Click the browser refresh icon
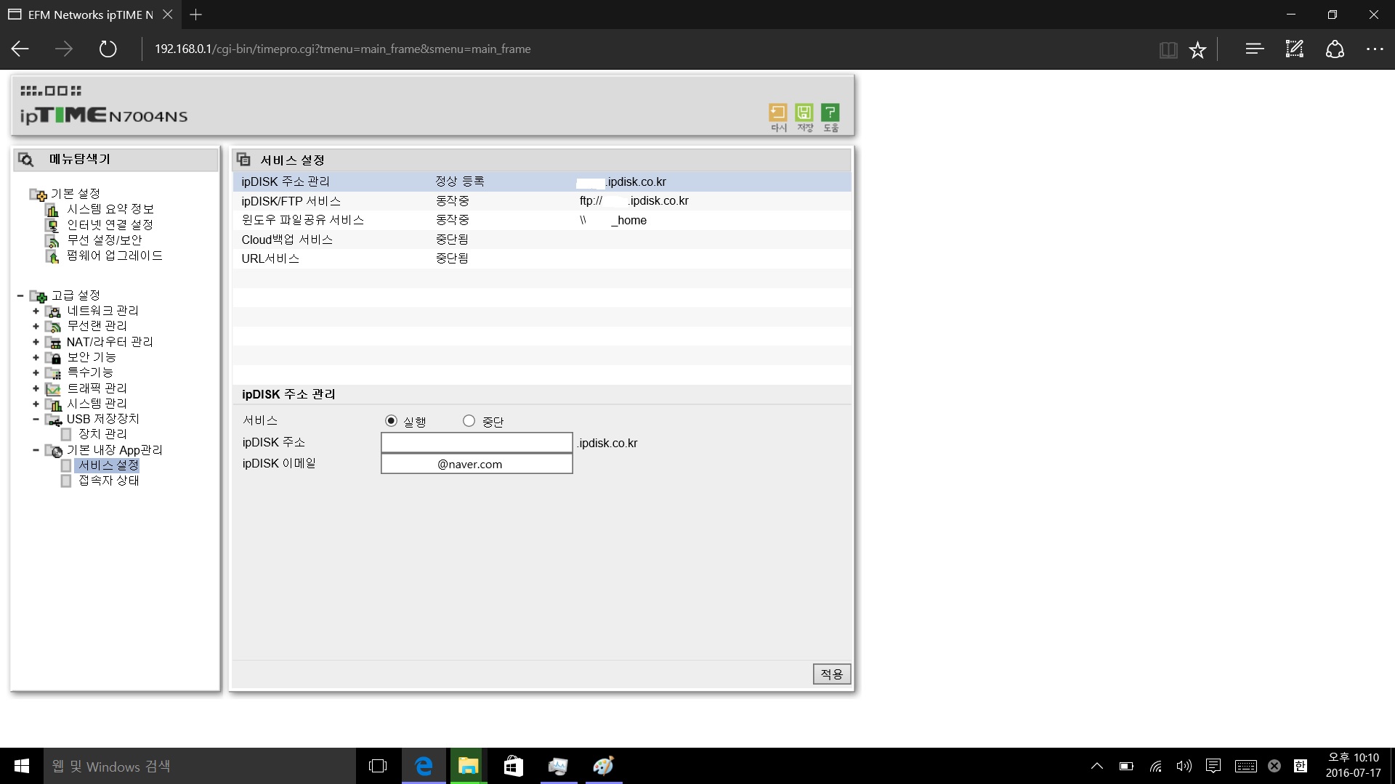 (x=108, y=49)
